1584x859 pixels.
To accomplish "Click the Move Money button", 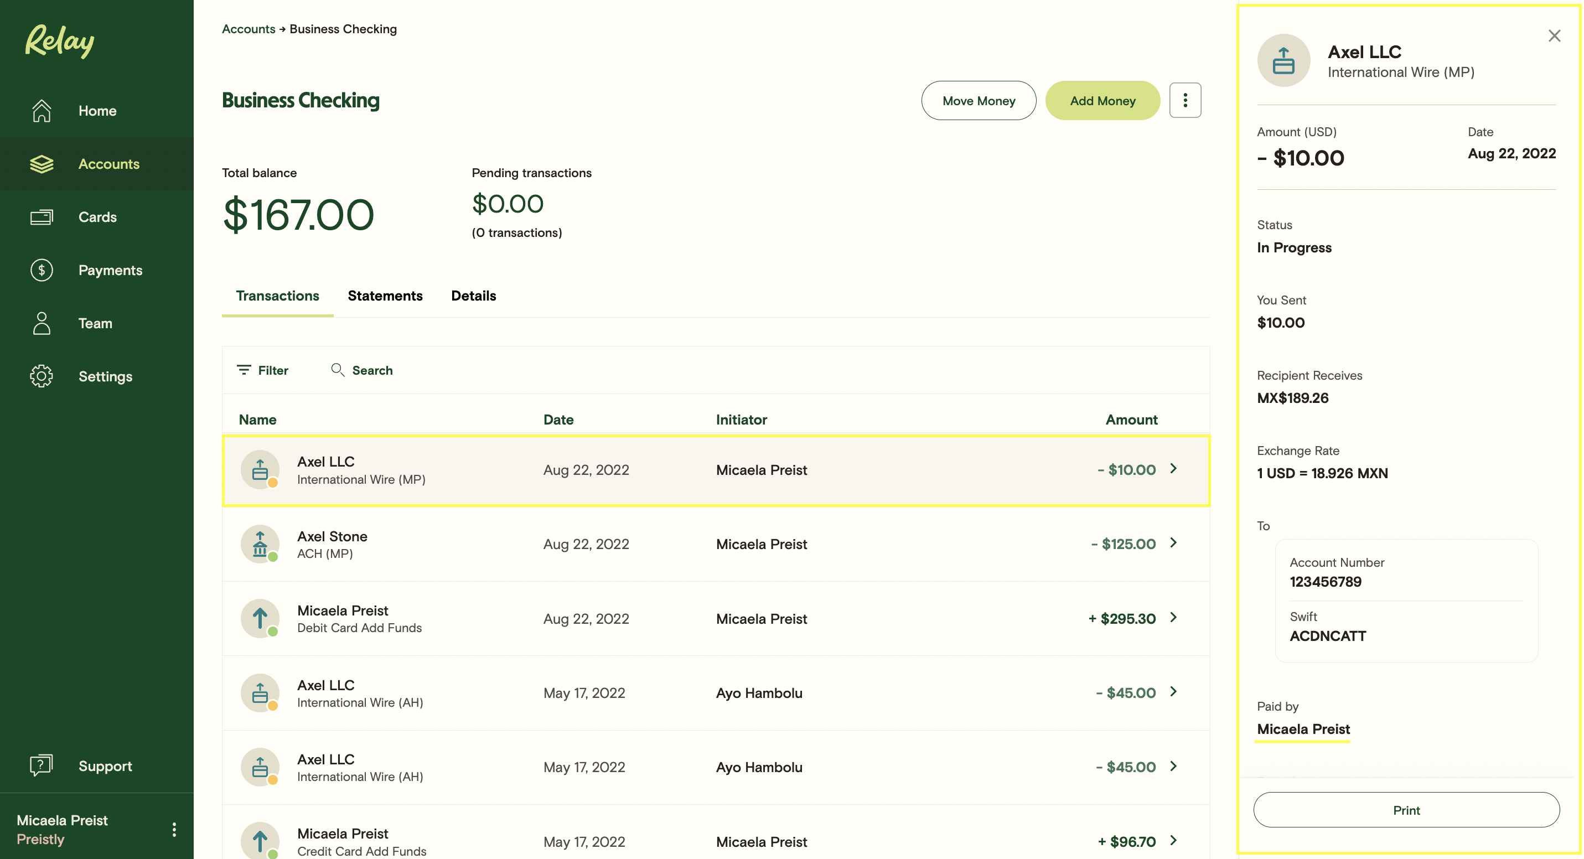I will pyautogui.click(x=979, y=100).
